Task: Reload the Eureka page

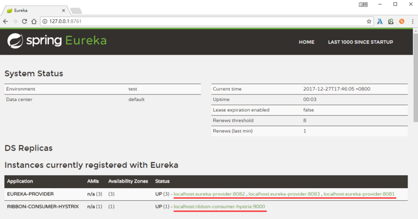Action: 24,21
